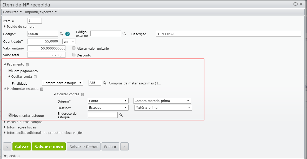Click into the Quantidade input field
307x159 pixels.
tap(43, 41)
